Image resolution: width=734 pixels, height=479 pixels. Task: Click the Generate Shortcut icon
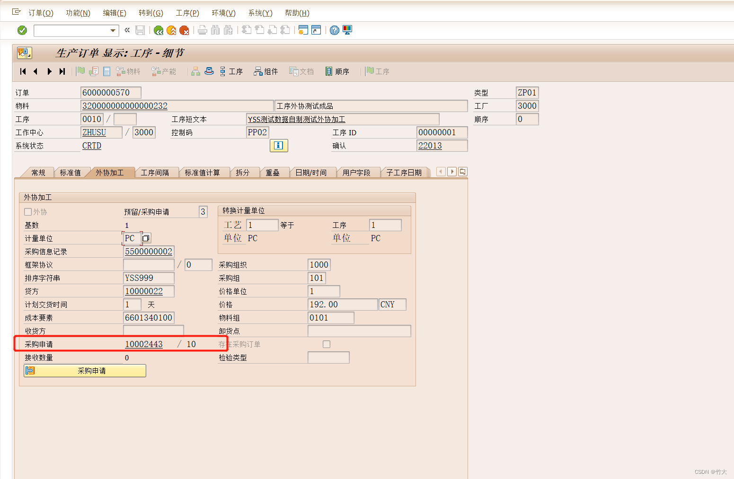(316, 30)
